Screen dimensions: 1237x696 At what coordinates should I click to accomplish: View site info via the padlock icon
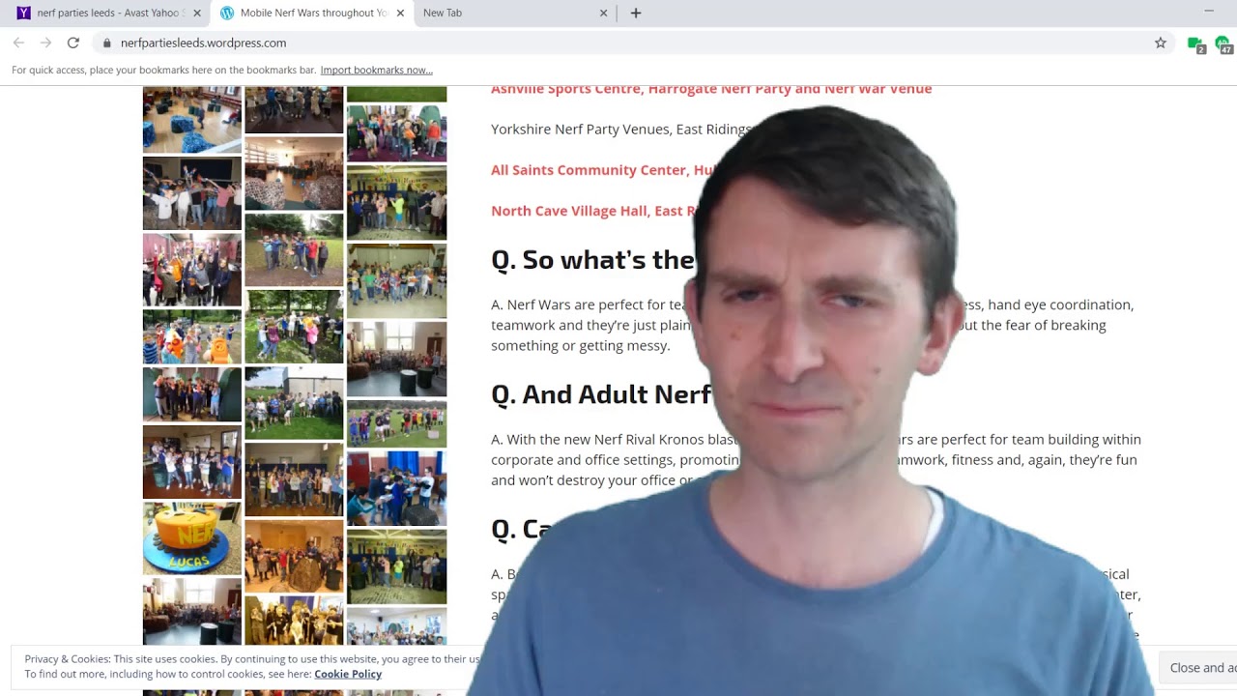tap(106, 43)
